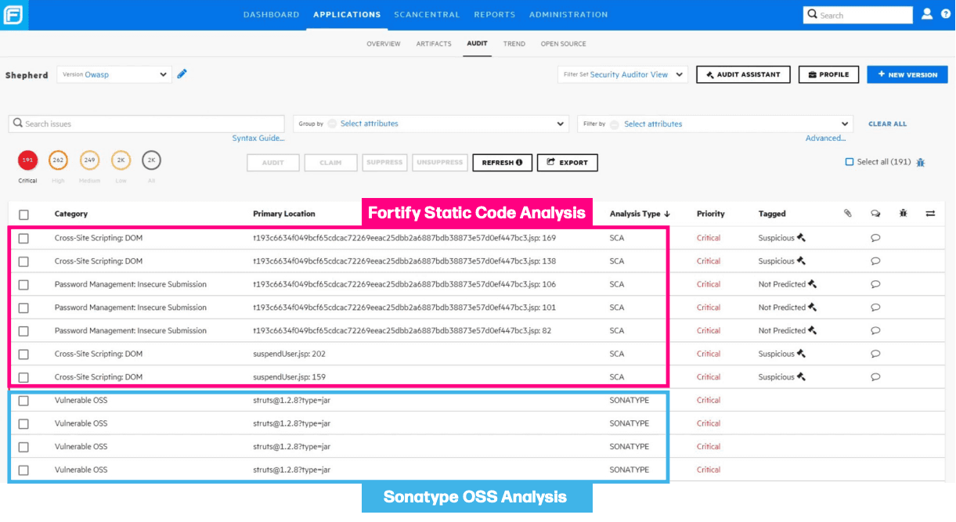
Task: Open the Syntax Guide link
Action: (x=258, y=139)
